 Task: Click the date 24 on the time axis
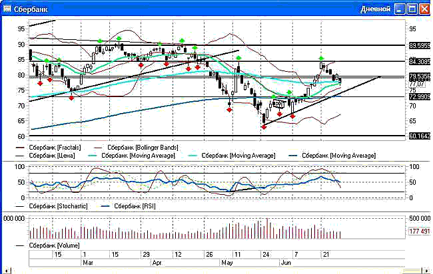[x=266, y=254]
